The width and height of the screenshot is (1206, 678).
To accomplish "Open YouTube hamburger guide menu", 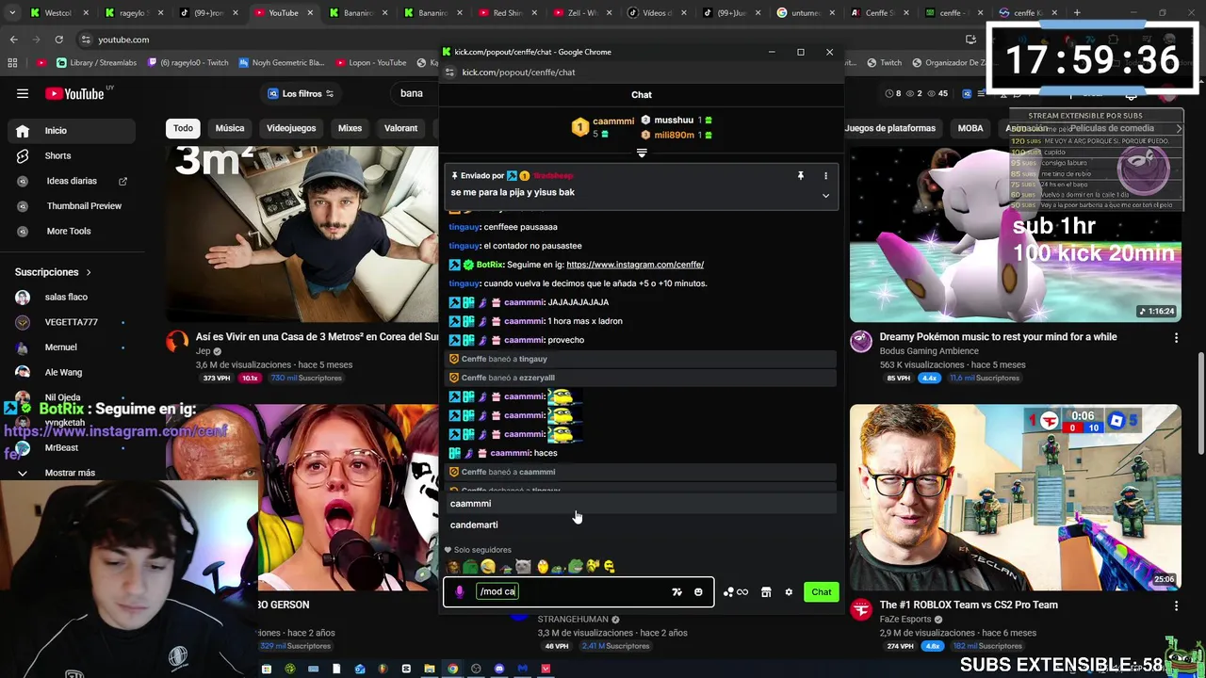I will click(x=22, y=93).
